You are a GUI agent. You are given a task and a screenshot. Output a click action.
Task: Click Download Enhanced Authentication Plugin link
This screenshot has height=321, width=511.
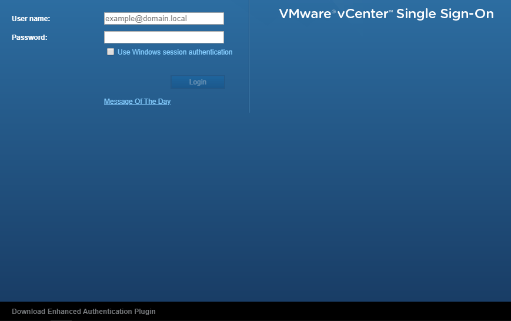tap(84, 311)
